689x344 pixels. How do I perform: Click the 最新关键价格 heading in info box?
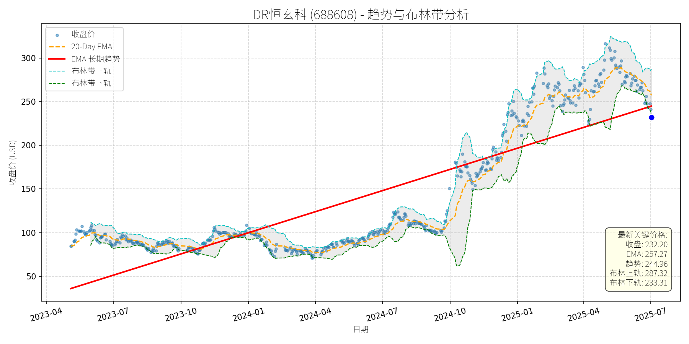tap(642, 235)
